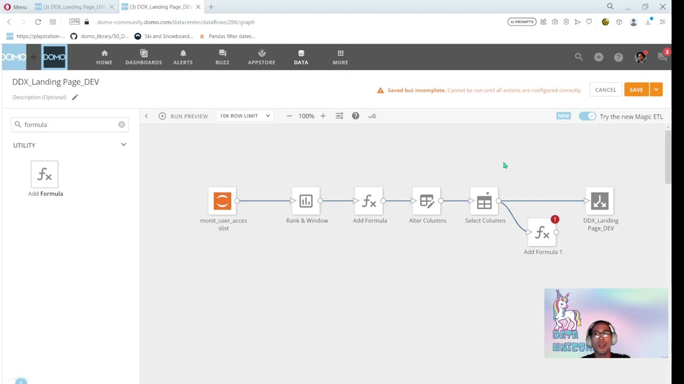
Task: Open the Domo Home page
Action: [x=104, y=57]
